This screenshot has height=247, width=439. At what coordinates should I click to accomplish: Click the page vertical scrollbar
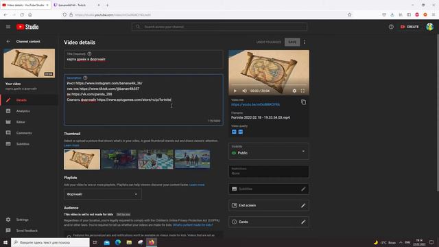pyautogui.click(x=438, y=112)
